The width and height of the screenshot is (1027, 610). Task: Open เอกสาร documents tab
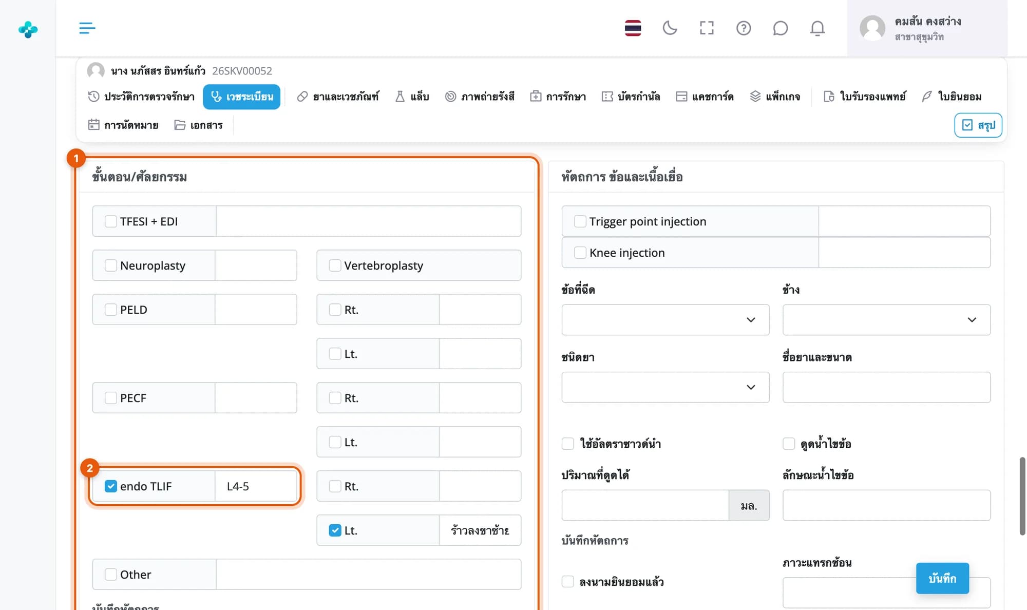coord(198,125)
